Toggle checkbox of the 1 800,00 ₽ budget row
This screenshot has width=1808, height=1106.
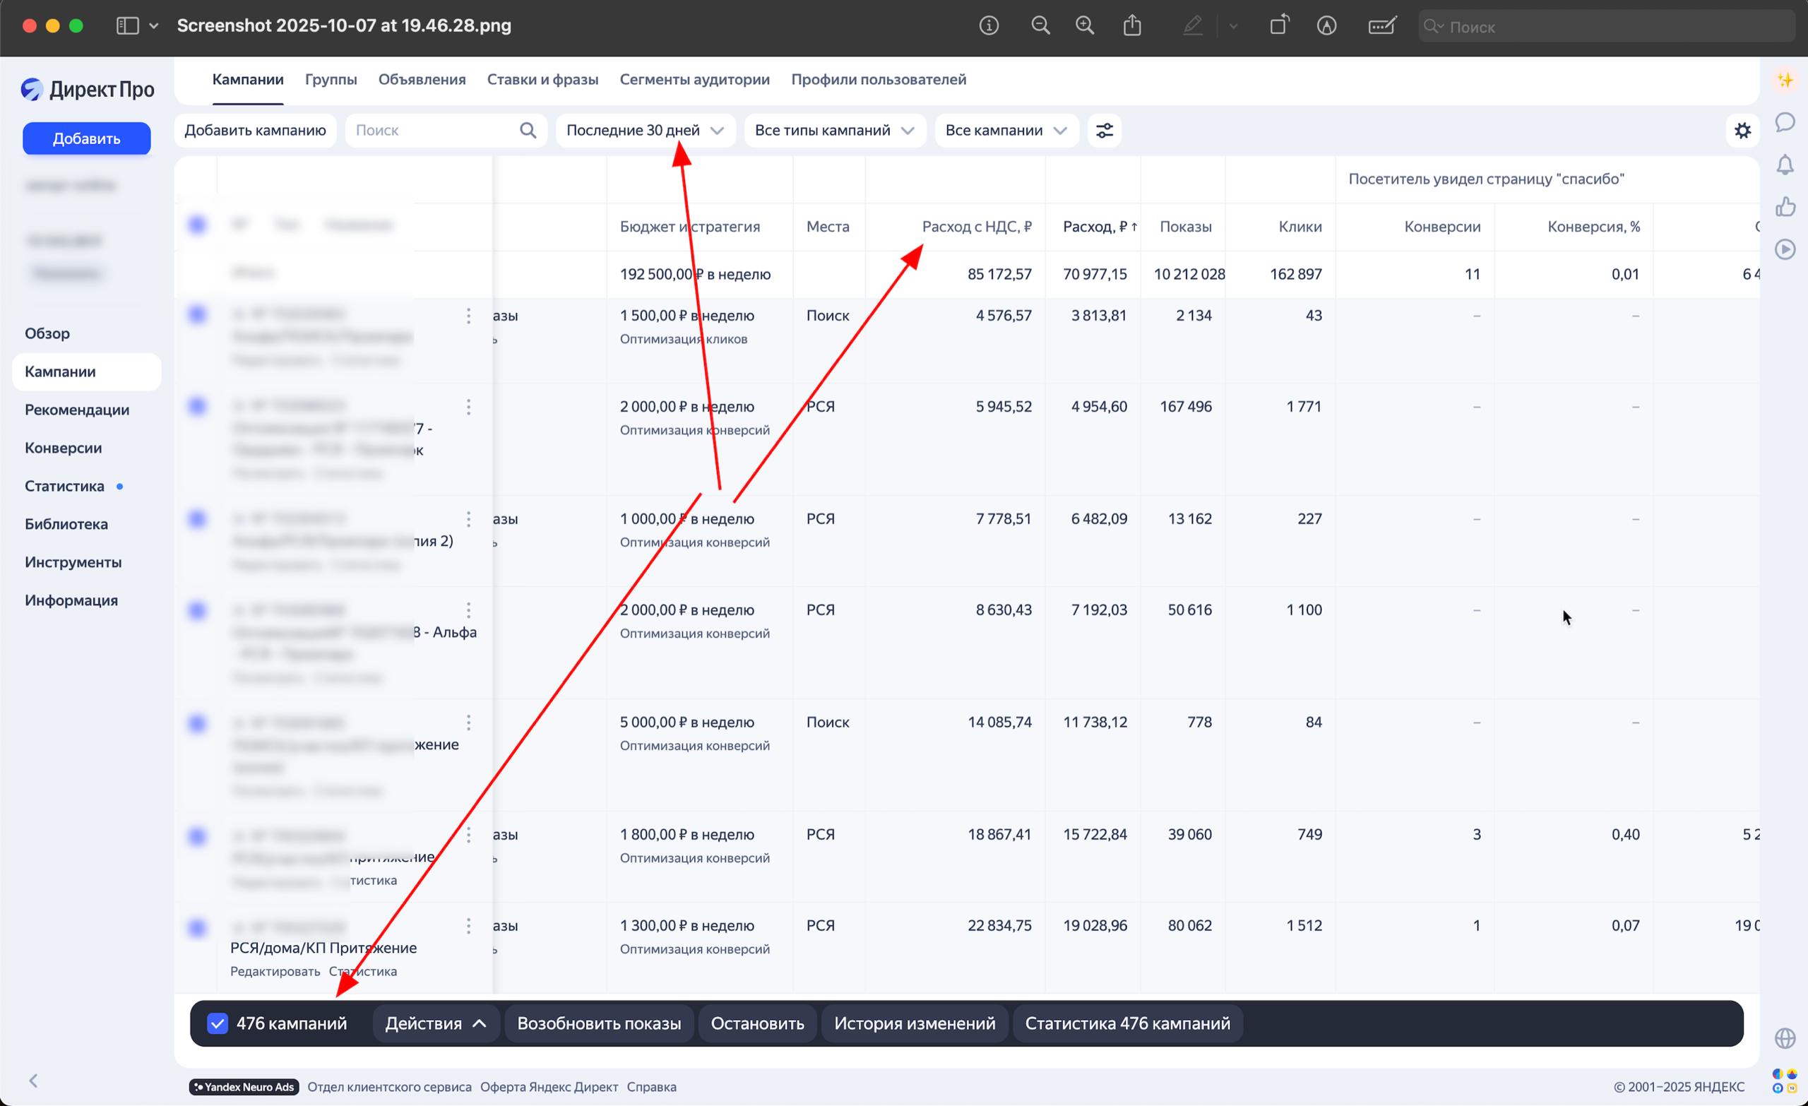pyautogui.click(x=196, y=836)
